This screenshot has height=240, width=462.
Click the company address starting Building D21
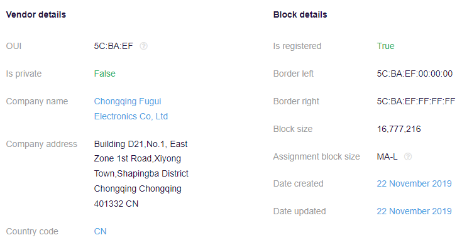coord(141,174)
